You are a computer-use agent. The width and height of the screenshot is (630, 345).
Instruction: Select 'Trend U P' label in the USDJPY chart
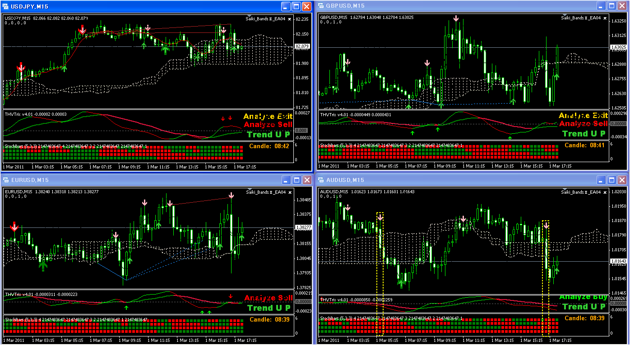click(x=269, y=134)
